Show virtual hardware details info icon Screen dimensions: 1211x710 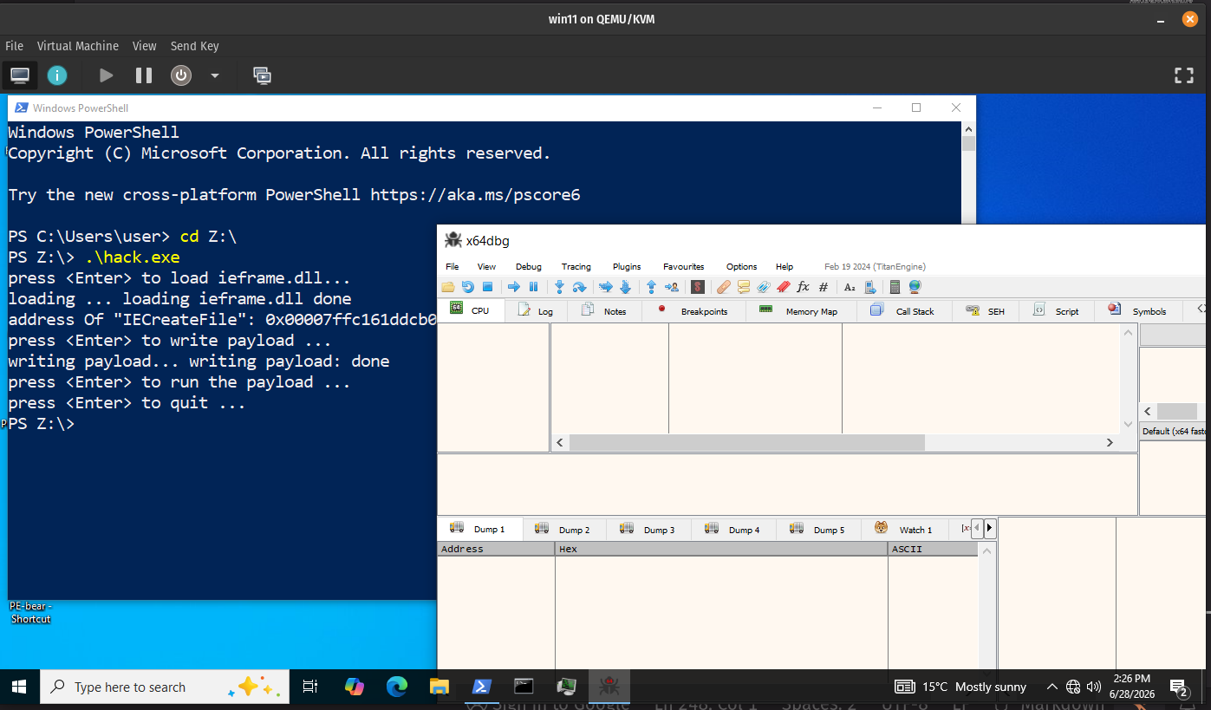point(57,75)
